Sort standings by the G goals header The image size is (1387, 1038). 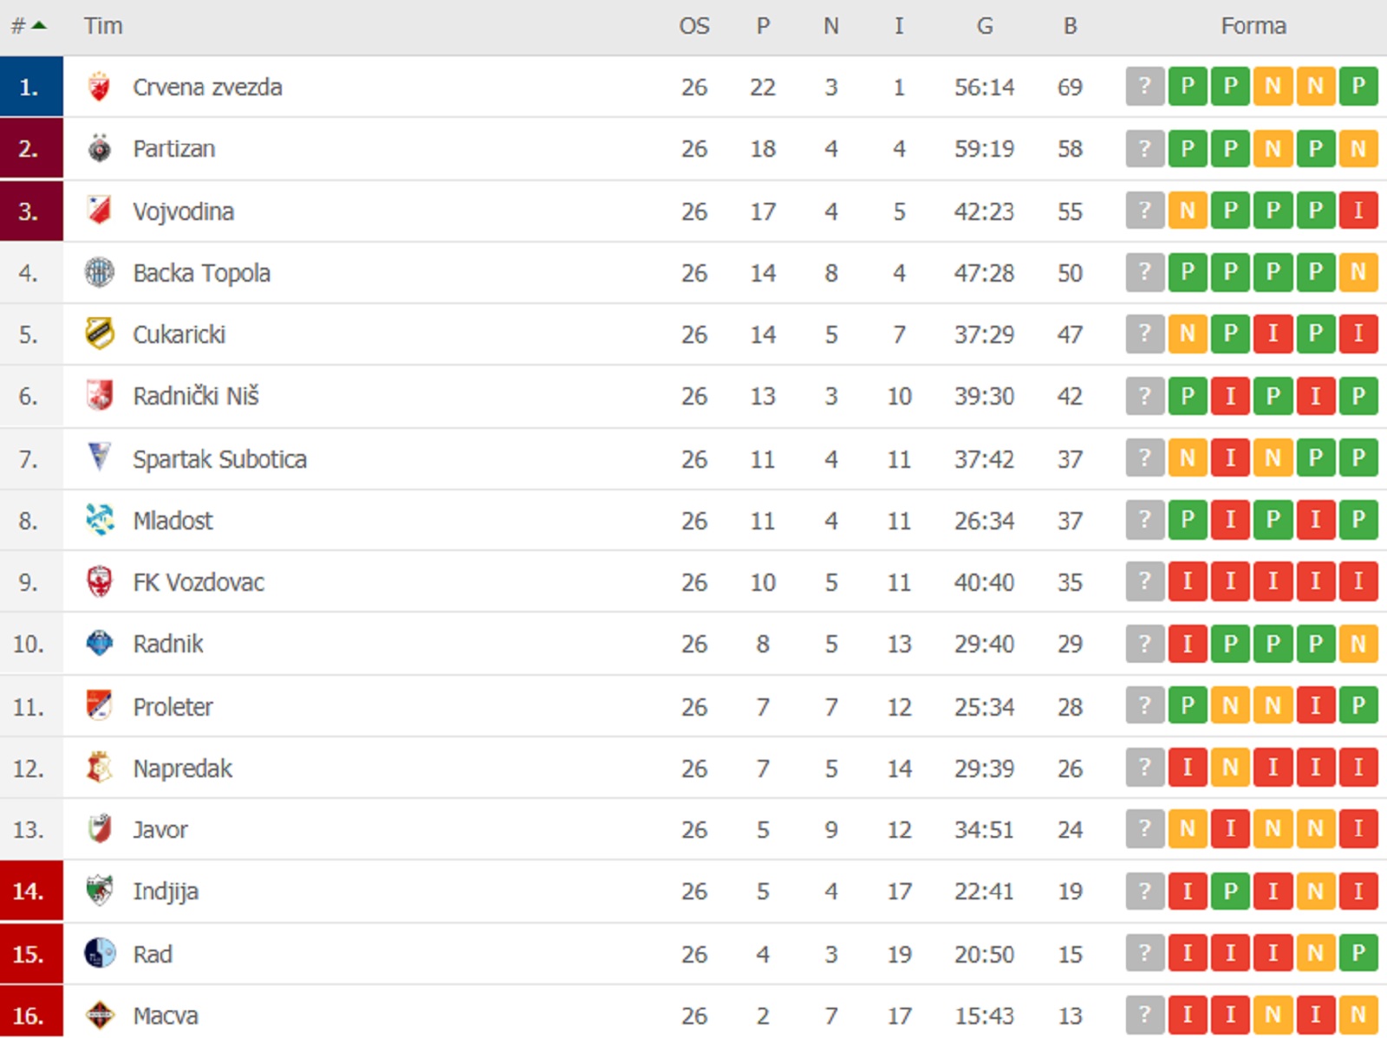pyautogui.click(x=985, y=26)
